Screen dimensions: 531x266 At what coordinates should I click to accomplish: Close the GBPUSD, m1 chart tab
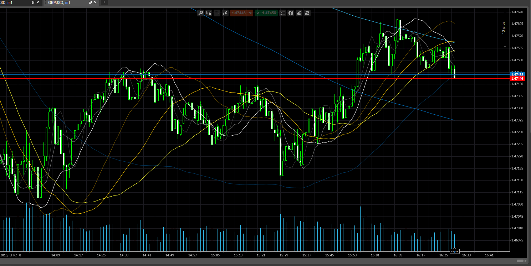click(95, 2)
